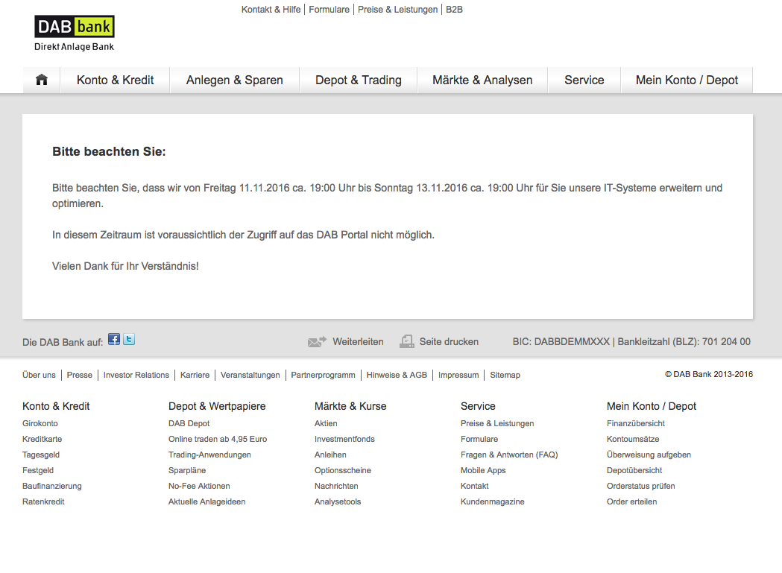Click the Baufinanzierung link
This screenshot has height=573, width=782.
52,486
